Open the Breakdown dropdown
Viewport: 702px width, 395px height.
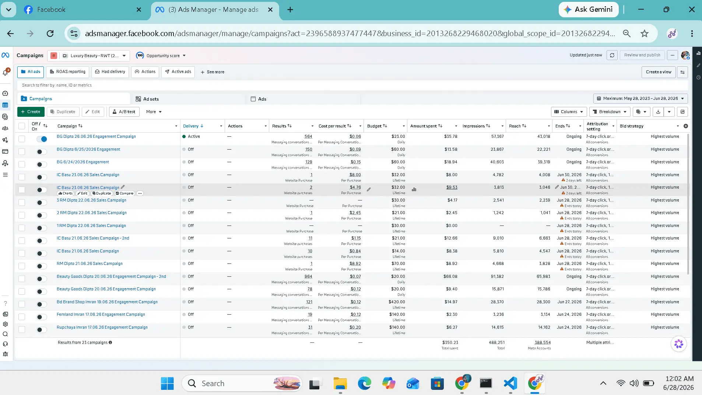610,112
